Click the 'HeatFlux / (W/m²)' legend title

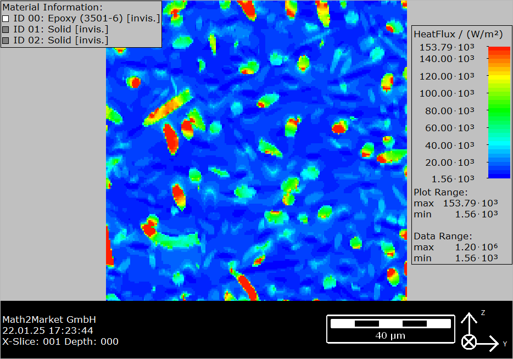[x=458, y=35]
